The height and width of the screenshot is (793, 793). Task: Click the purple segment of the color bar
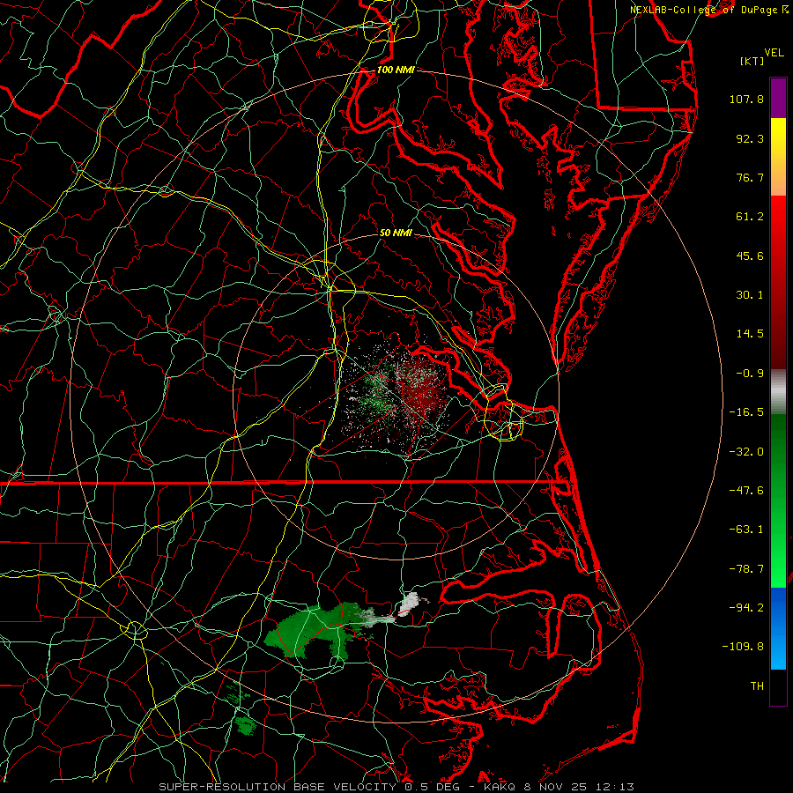pos(778,98)
